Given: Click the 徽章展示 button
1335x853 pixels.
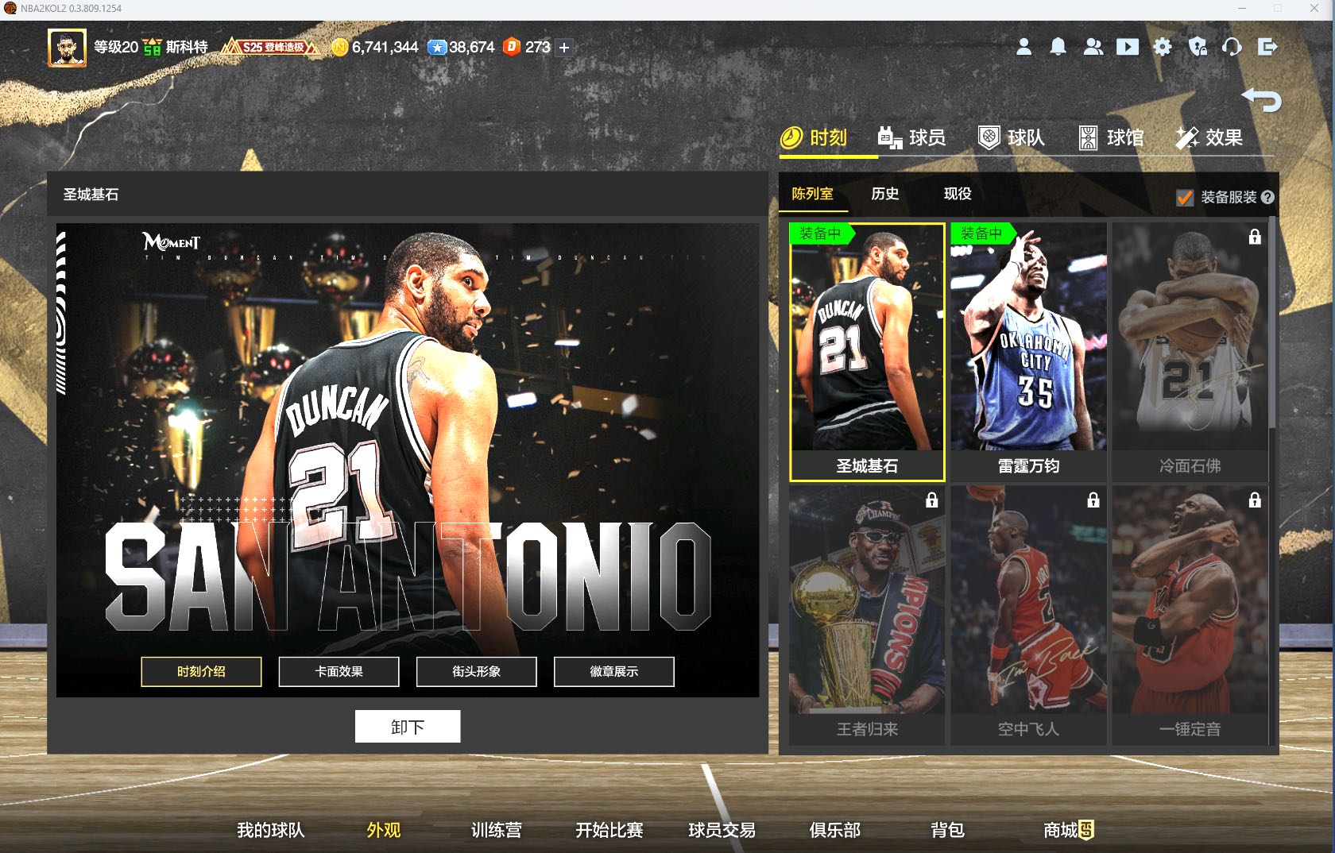Looking at the screenshot, I should (x=613, y=672).
